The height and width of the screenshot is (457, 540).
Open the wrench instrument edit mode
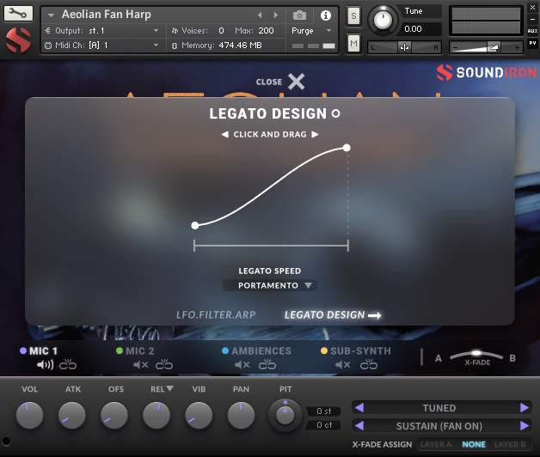(x=18, y=14)
